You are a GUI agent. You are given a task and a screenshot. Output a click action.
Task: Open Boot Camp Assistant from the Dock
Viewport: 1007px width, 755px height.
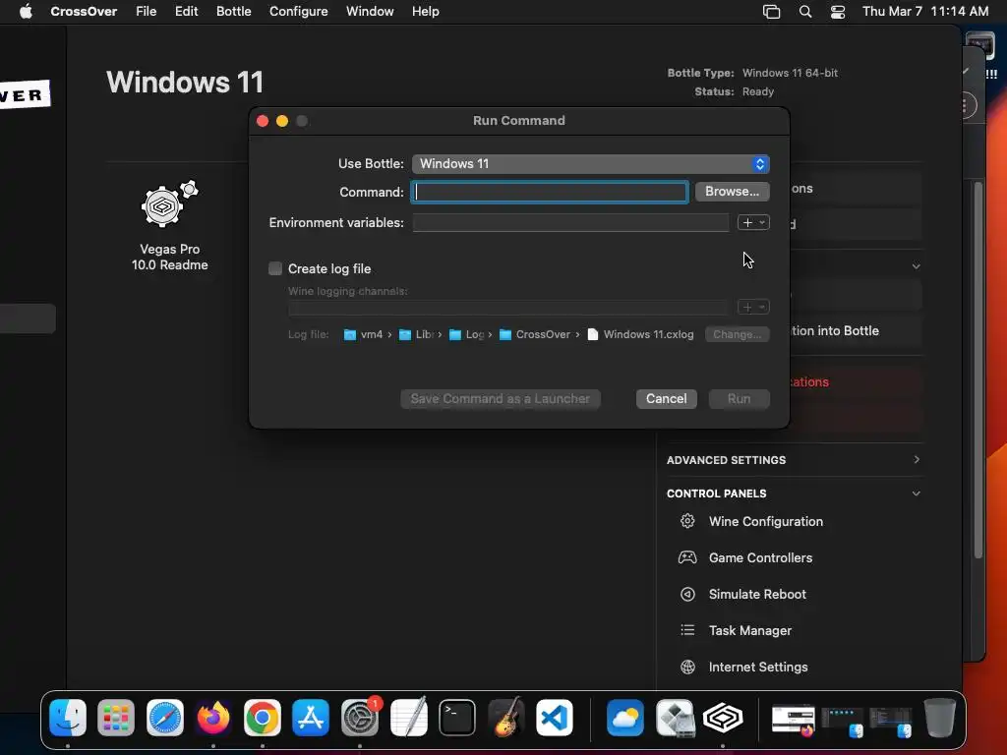[x=675, y=717]
